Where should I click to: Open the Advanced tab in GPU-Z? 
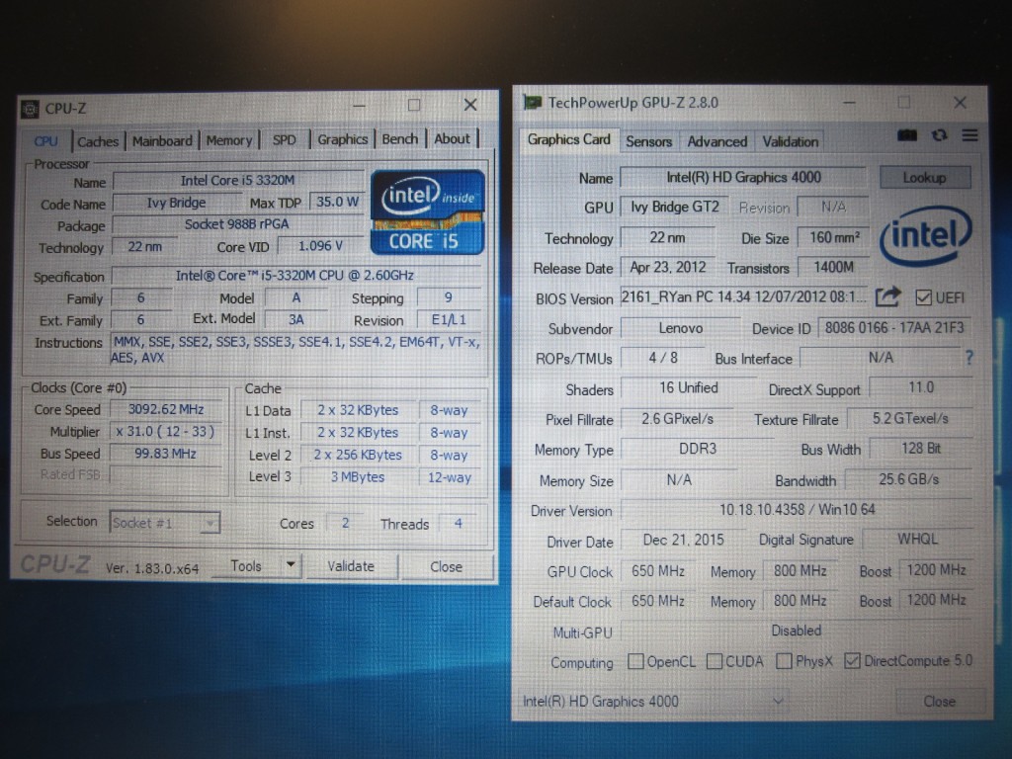click(x=717, y=141)
